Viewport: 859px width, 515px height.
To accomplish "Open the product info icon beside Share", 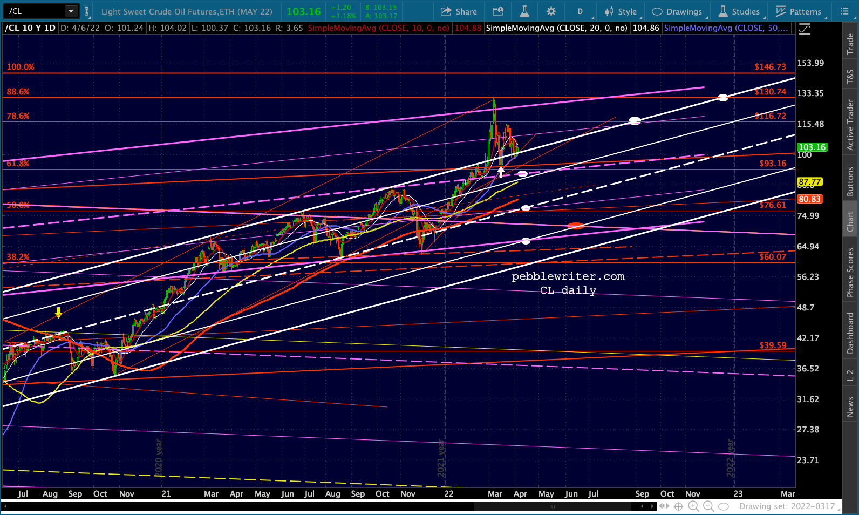I will [498, 11].
